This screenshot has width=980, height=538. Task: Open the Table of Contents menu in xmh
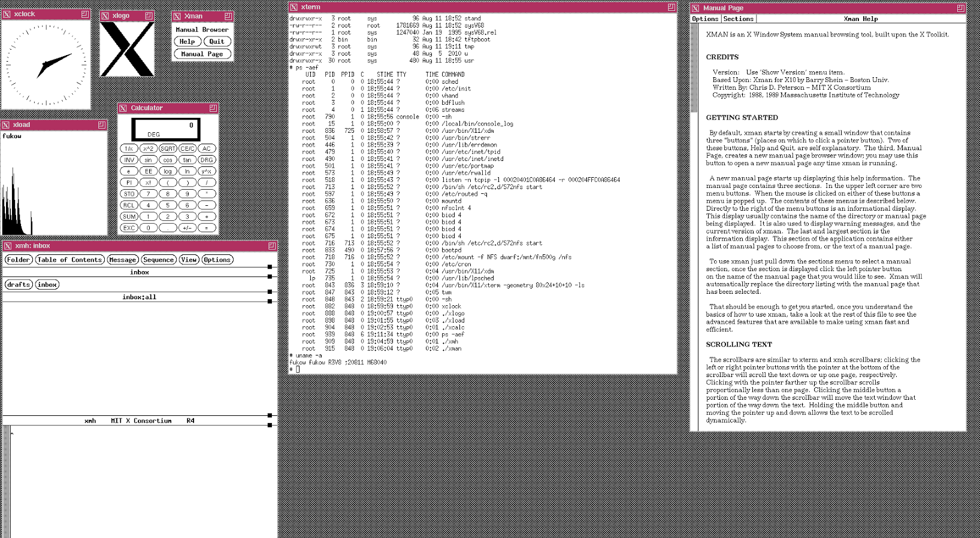coord(69,260)
